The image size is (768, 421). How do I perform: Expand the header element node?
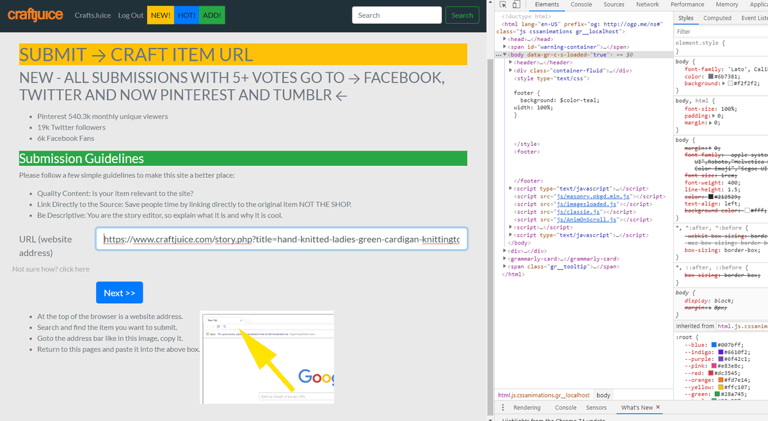click(x=511, y=63)
